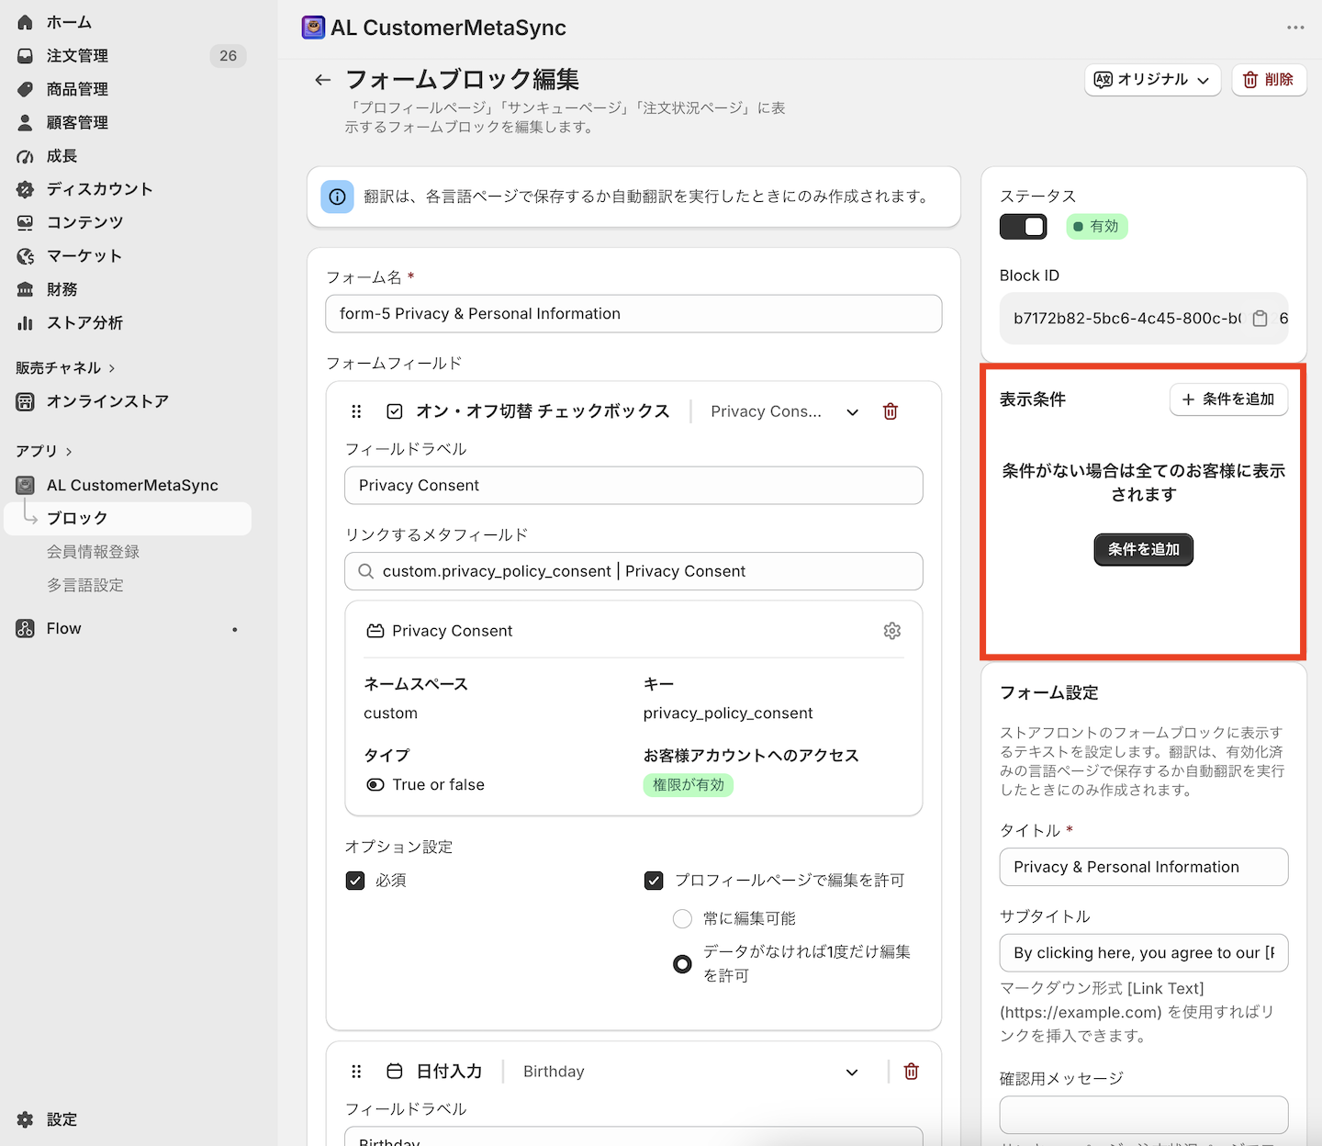Click the 財務 bank icon
Screen dimensions: 1322x1146
point(25,289)
